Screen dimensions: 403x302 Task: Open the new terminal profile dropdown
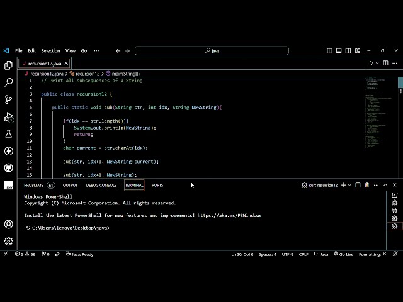point(349,185)
